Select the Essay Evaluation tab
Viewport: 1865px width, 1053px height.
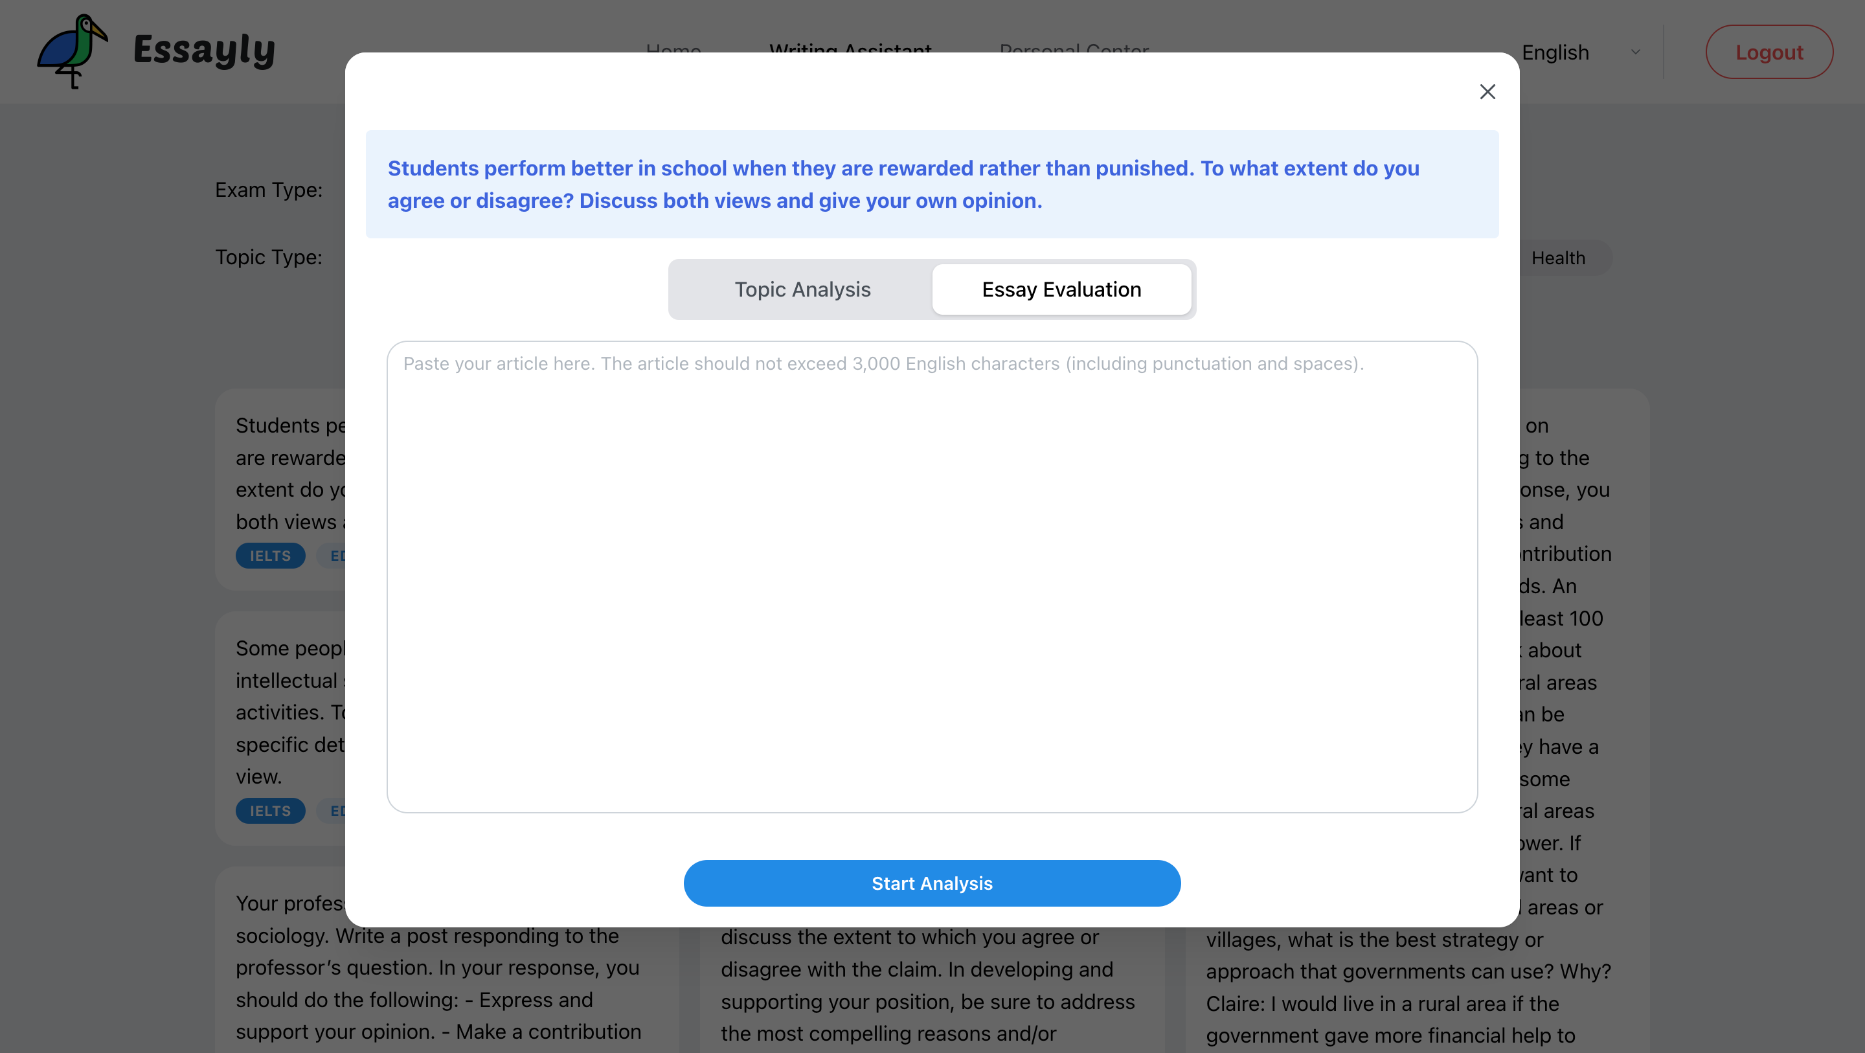(x=1061, y=289)
